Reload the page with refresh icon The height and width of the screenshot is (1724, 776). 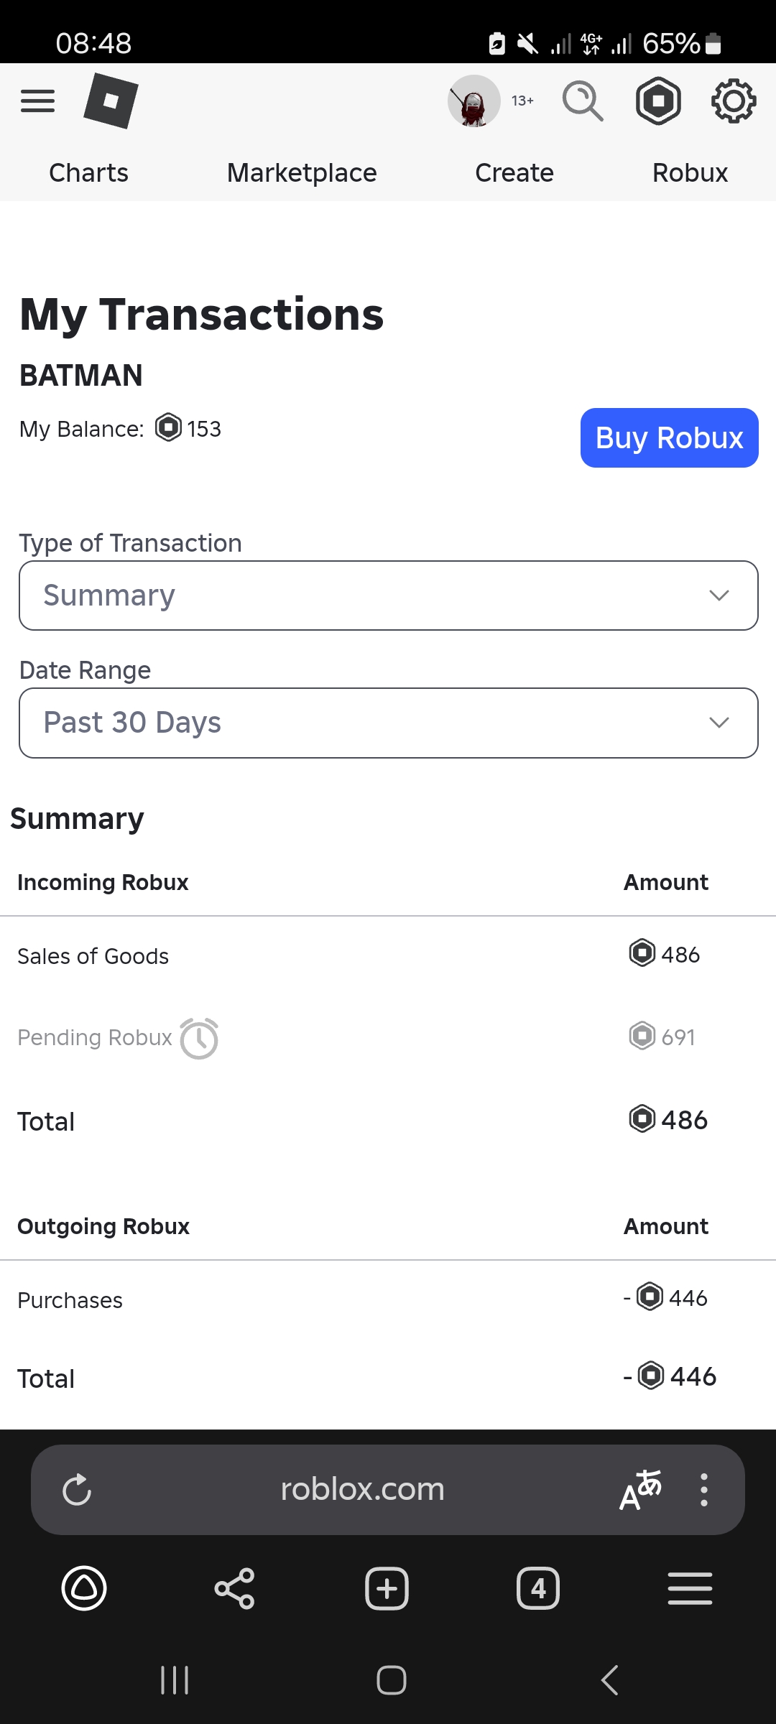(x=77, y=1490)
